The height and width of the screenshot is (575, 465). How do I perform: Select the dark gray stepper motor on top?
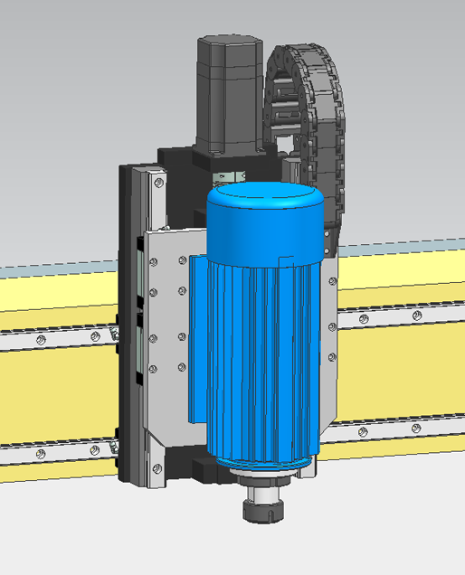click(x=230, y=95)
